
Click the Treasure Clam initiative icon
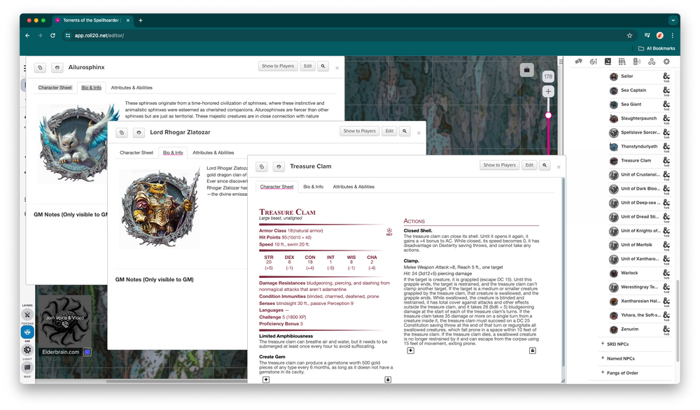coord(389,232)
